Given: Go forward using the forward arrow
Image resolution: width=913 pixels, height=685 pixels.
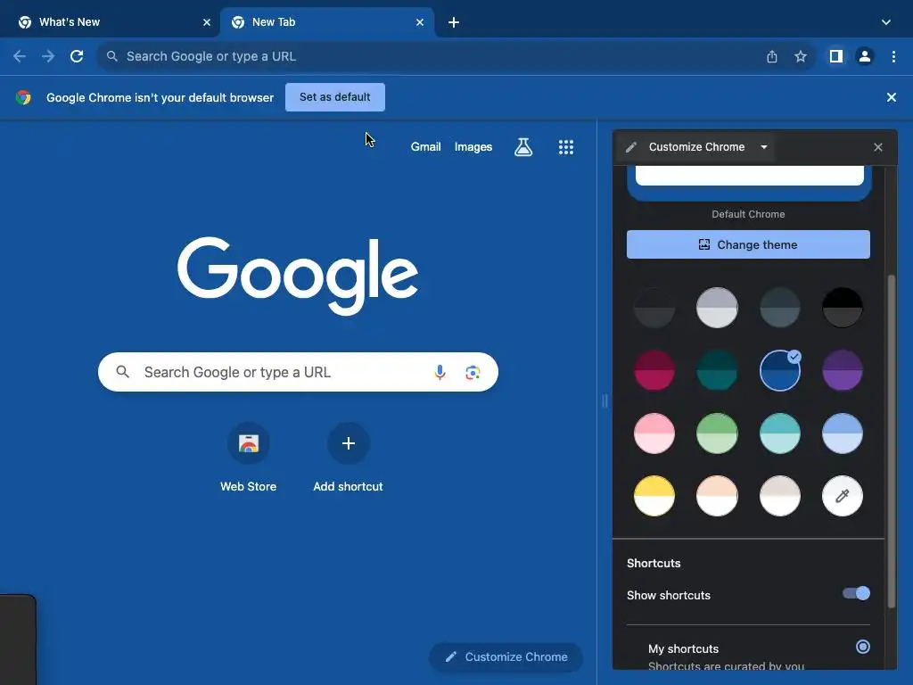Looking at the screenshot, I should pyautogui.click(x=48, y=56).
